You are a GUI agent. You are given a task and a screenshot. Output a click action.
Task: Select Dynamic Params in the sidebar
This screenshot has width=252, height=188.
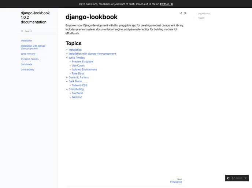coord(30,59)
